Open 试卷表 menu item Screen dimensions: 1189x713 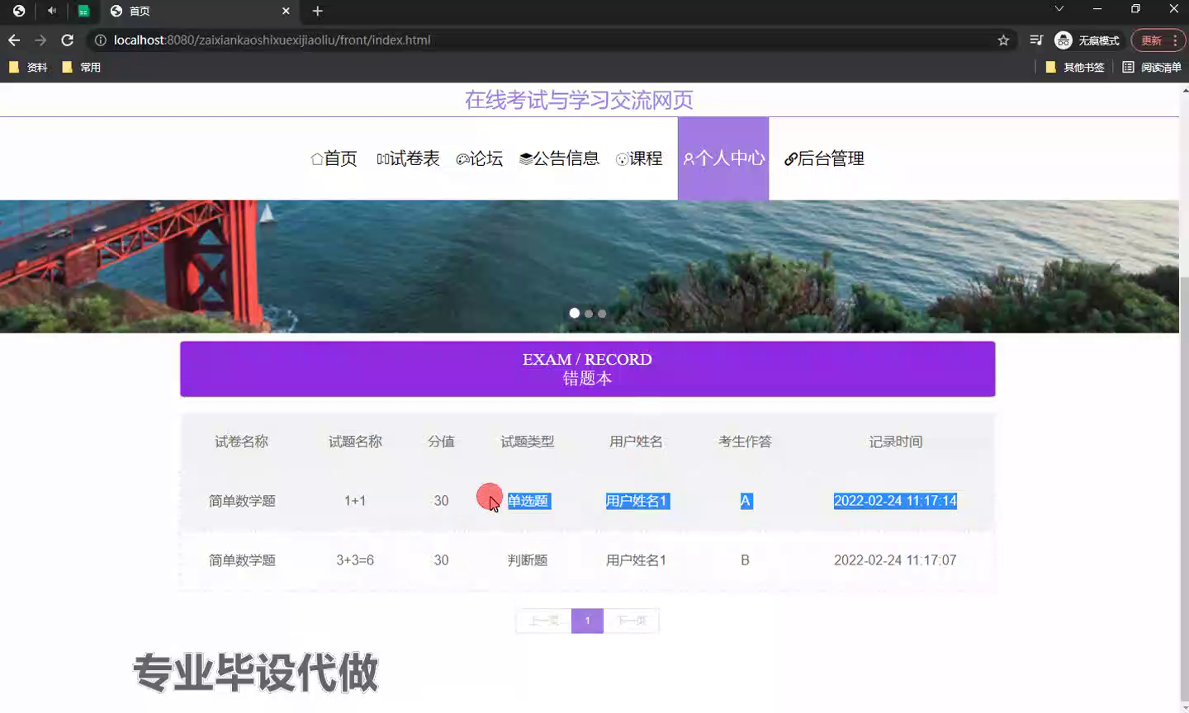pyautogui.click(x=408, y=158)
